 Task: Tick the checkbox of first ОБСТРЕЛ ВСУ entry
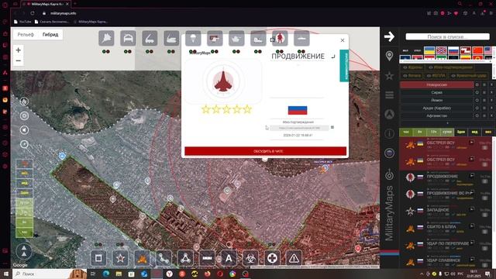click(x=485, y=148)
